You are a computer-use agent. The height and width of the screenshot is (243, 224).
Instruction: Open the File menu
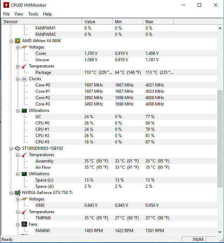6,14
